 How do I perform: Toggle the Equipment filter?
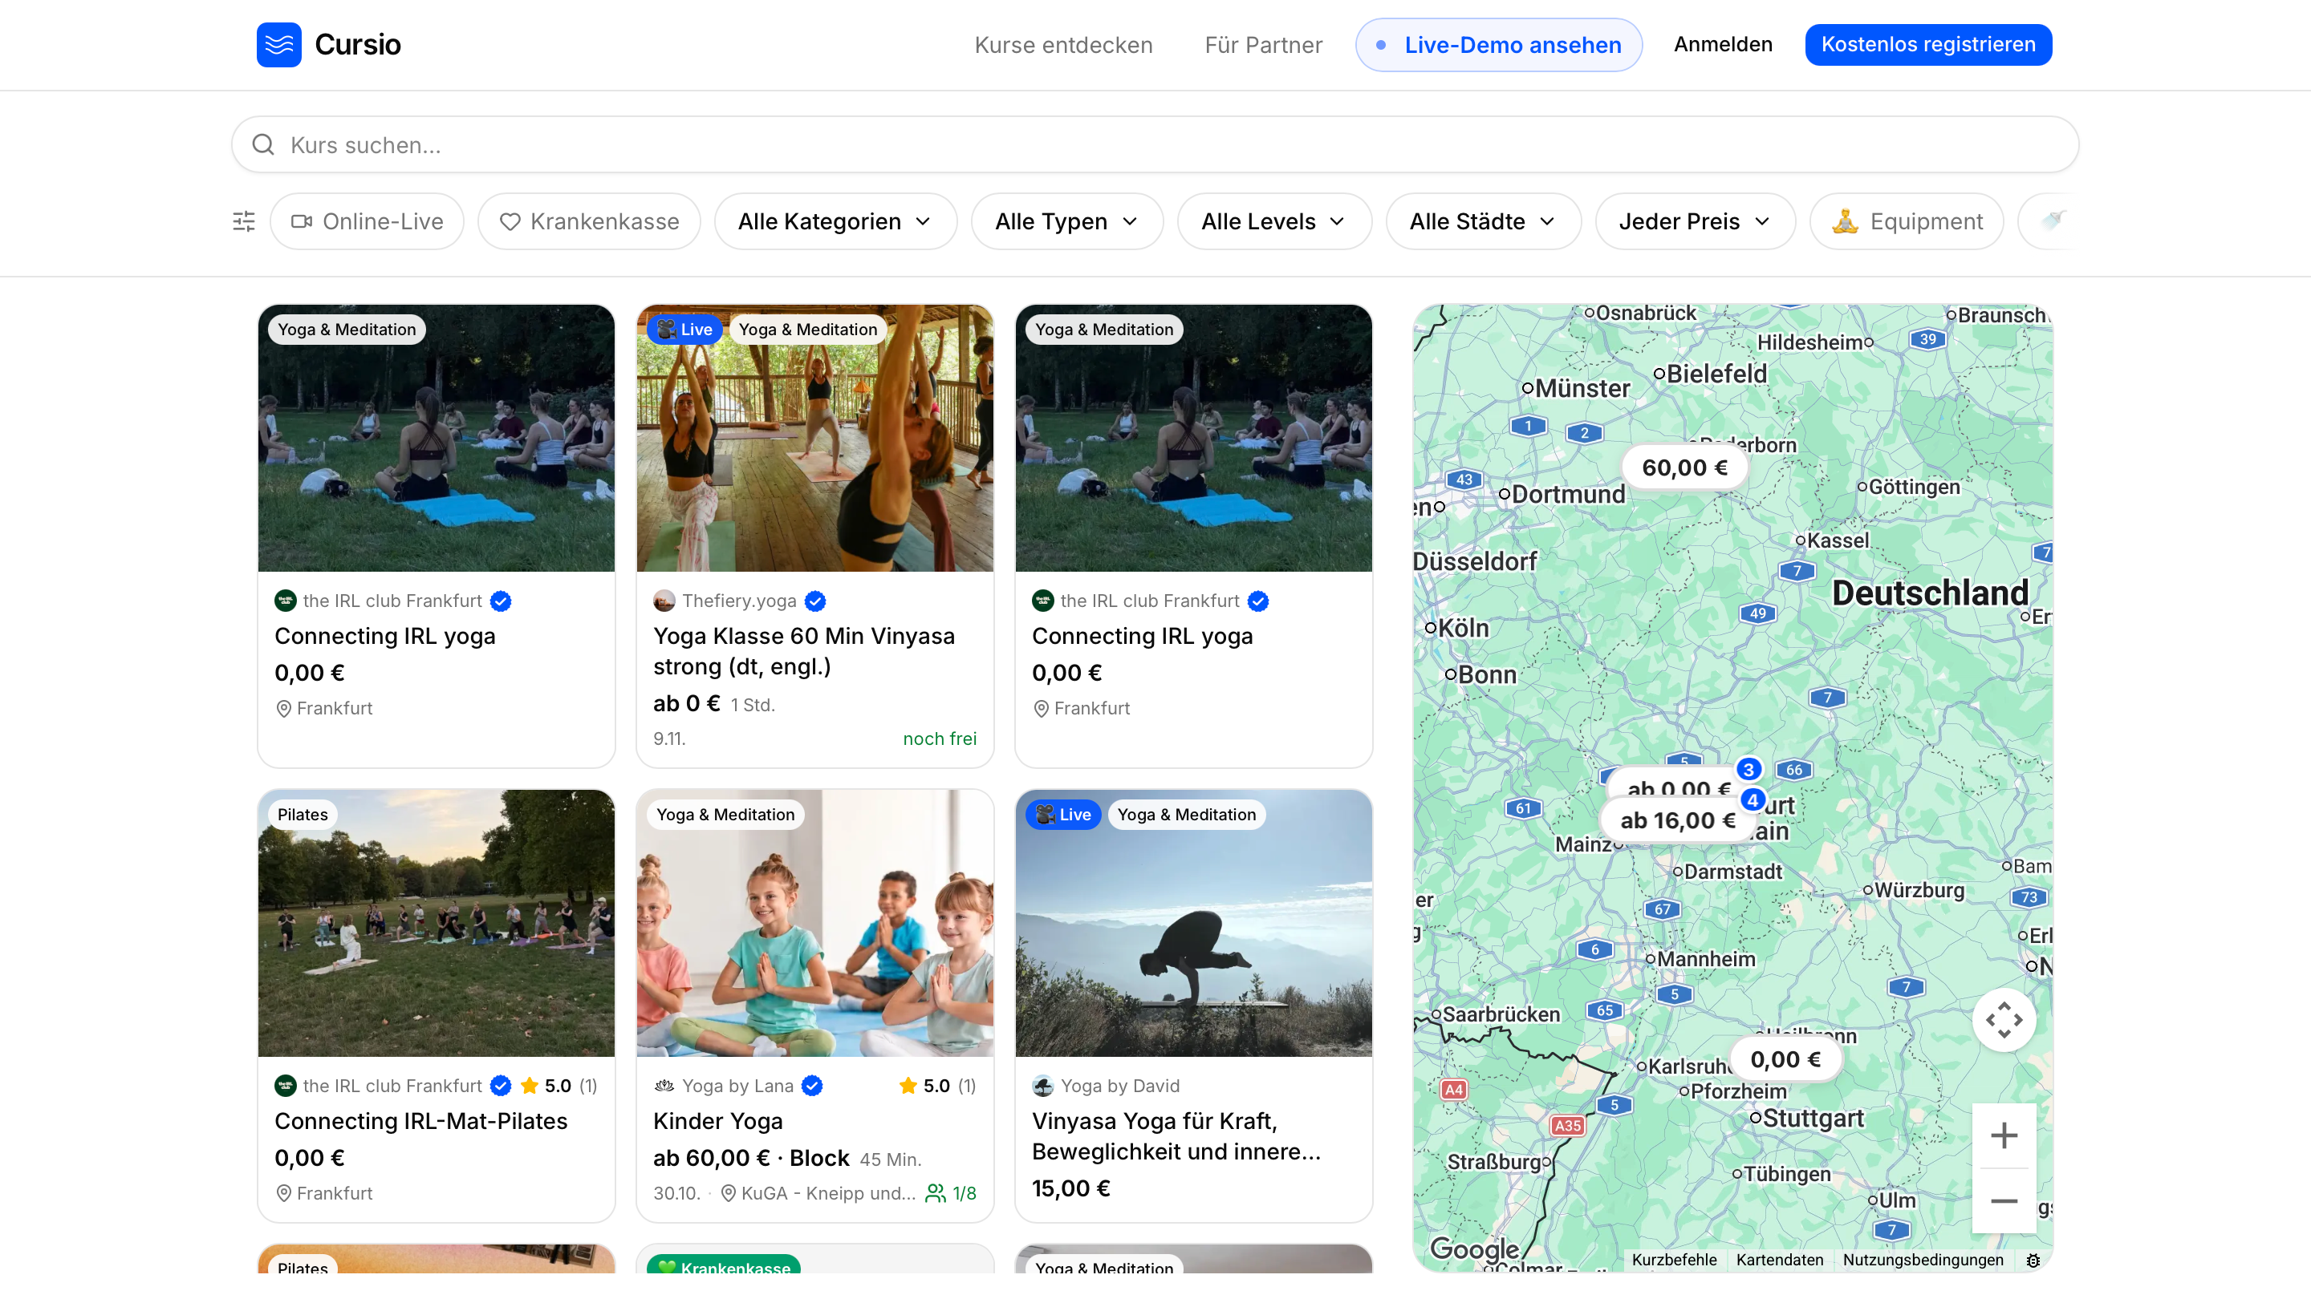pos(1907,221)
